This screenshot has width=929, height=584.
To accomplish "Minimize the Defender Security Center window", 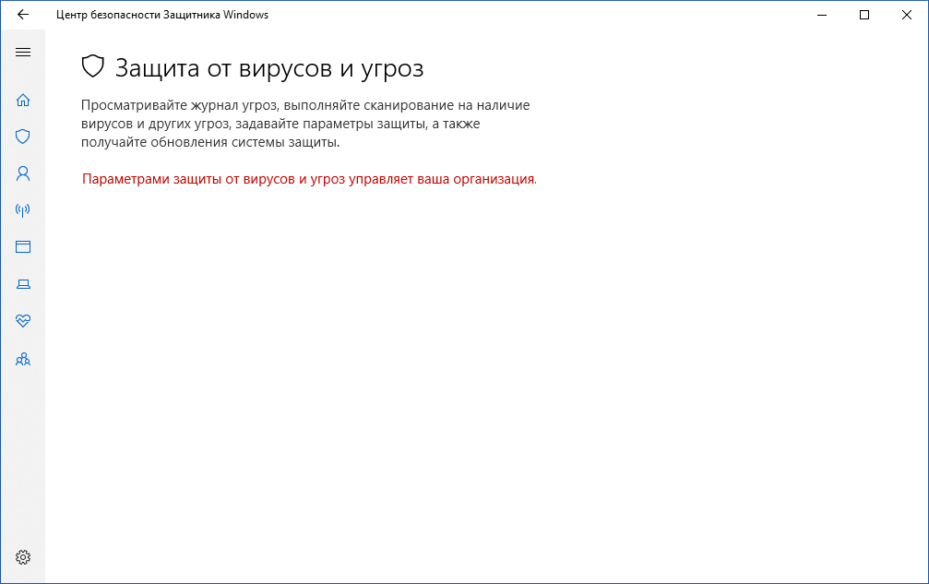I will click(822, 15).
